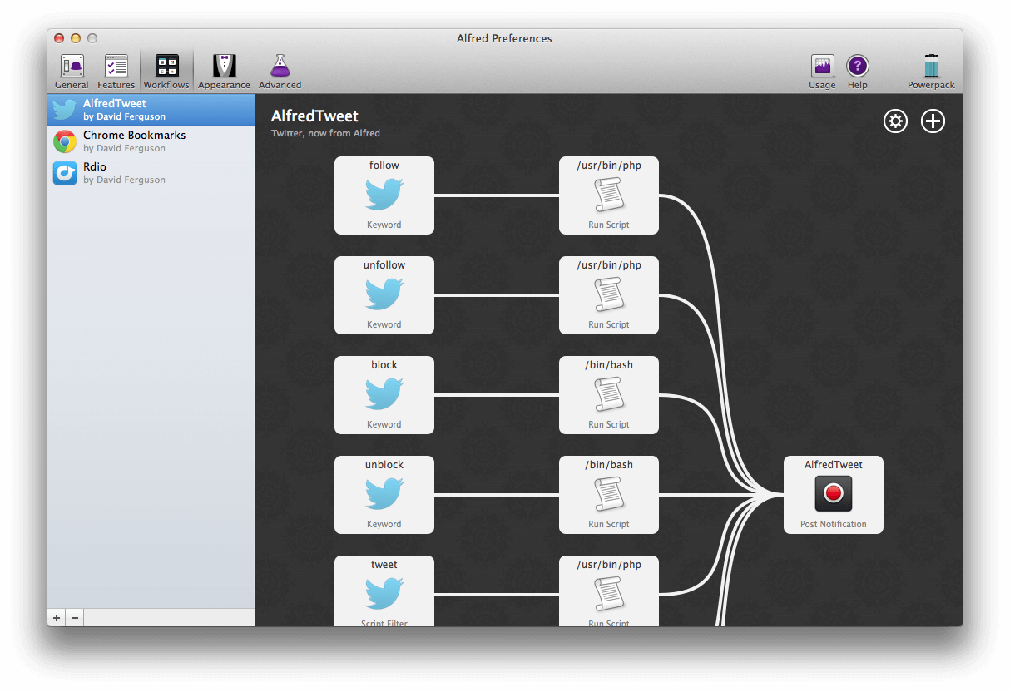The width and height of the screenshot is (1010, 692).
Task: Expand options with the minus button below sidebar
Action: coord(74,617)
